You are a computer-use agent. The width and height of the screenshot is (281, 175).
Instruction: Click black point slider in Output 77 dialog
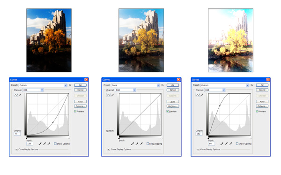(x=27, y=138)
